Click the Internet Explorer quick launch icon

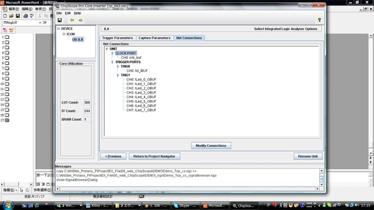click(37, 205)
